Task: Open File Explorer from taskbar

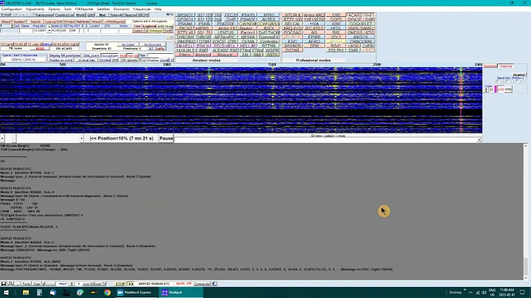Action: click(26, 292)
